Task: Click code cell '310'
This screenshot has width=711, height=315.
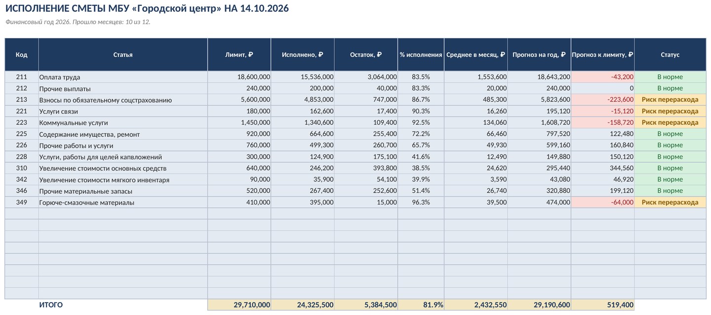Action: tap(22, 168)
